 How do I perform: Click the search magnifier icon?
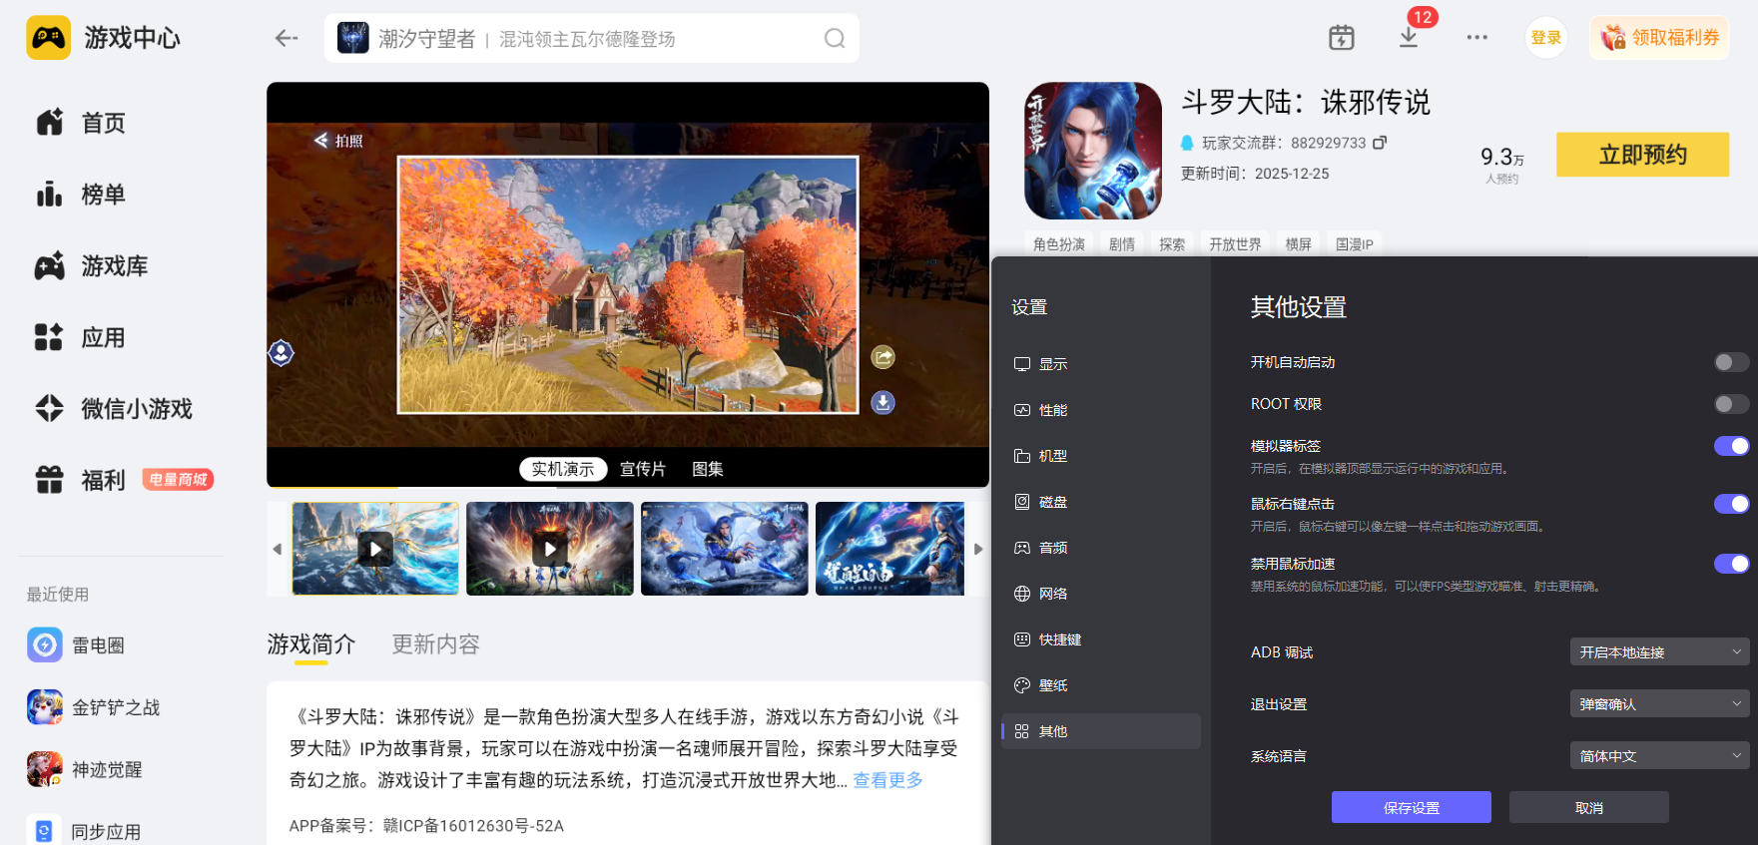835,39
